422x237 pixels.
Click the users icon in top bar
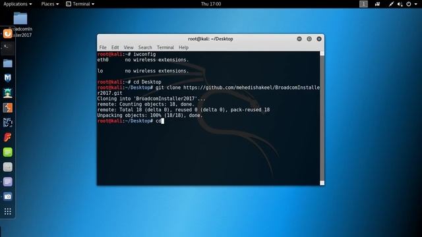(x=377, y=4)
